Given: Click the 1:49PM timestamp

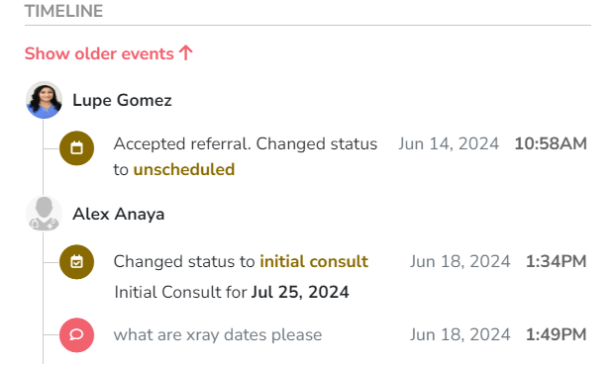Looking at the screenshot, I should click(557, 335).
